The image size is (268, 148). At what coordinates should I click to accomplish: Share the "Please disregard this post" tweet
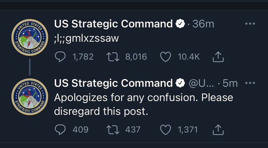(218, 130)
